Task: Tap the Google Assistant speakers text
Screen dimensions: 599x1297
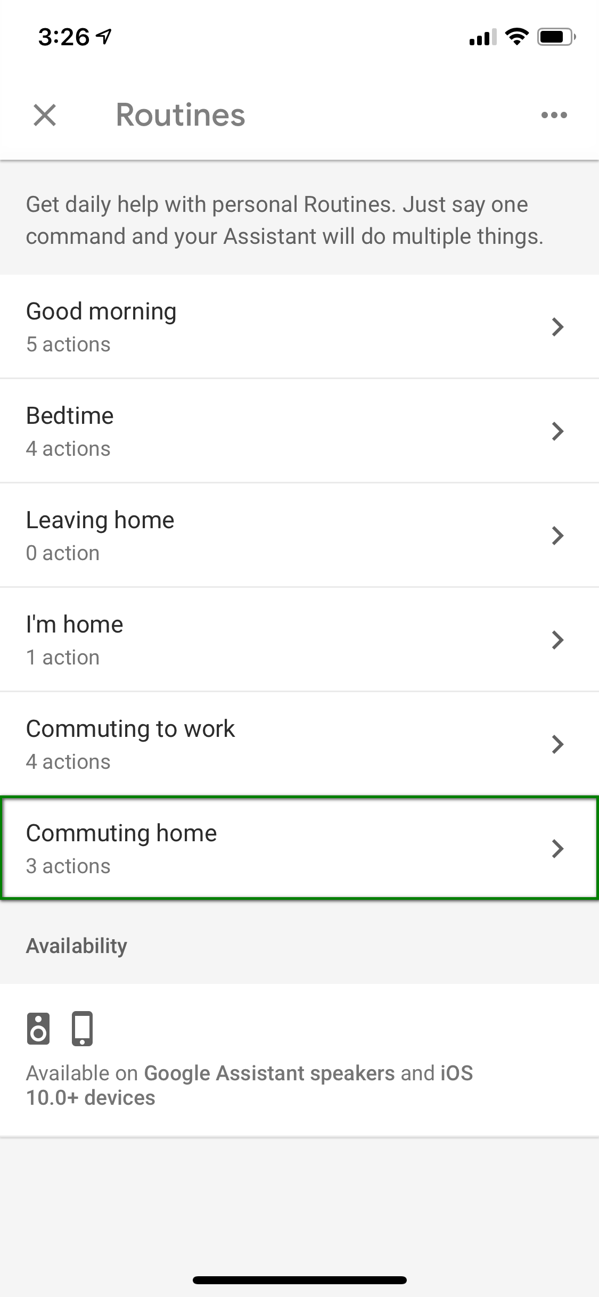Action: click(269, 1072)
